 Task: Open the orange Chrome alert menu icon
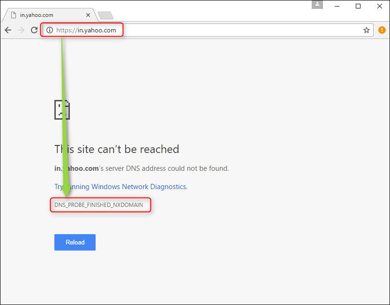coord(382,30)
